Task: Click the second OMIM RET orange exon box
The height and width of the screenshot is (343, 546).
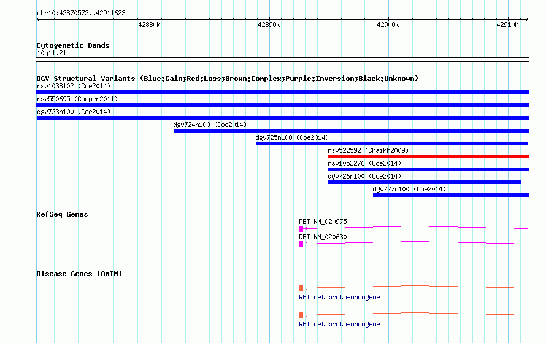Action: [301, 315]
